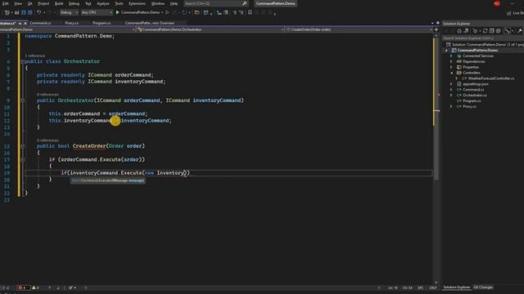Screen dimensions: 524x294
Task: Click Solution Explorer sync/refresh icon
Action: coord(486,31)
